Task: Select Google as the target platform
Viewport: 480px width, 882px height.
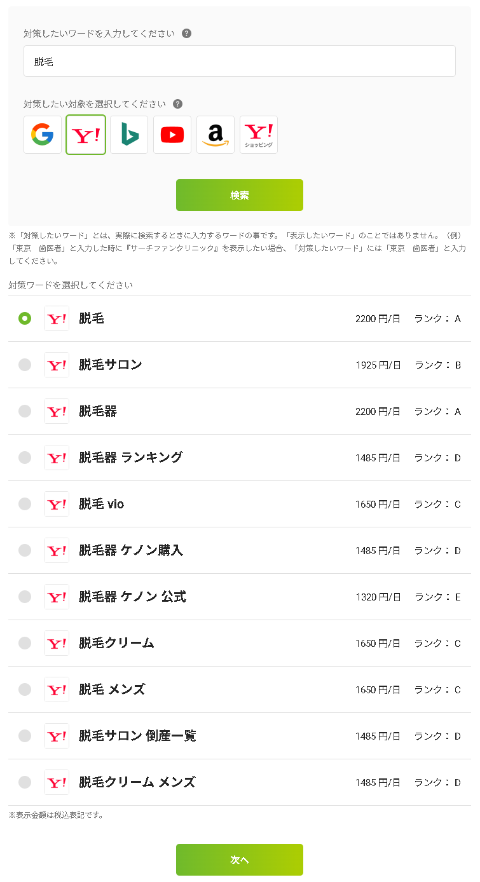Action: pyautogui.click(x=43, y=135)
